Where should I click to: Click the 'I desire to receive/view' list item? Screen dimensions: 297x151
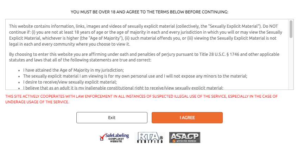coord(70,82)
